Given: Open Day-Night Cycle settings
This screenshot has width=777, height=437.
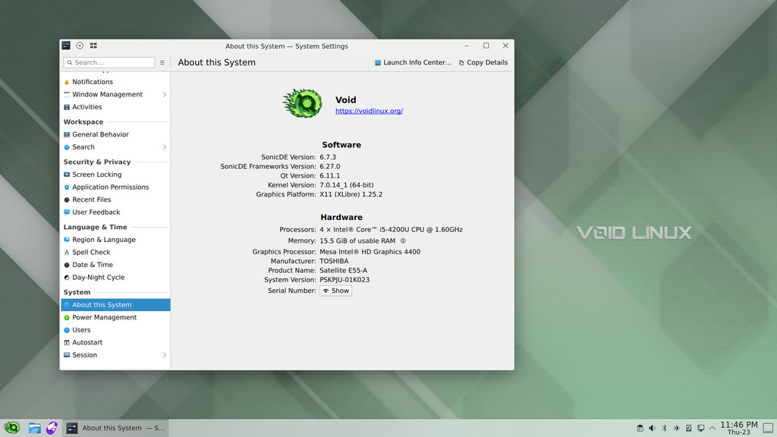Looking at the screenshot, I should tap(115, 278).
